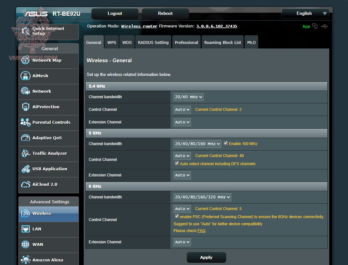Open 2.4 GHz Control Channel dropdown
The width and height of the screenshot is (348, 265).
182,110
